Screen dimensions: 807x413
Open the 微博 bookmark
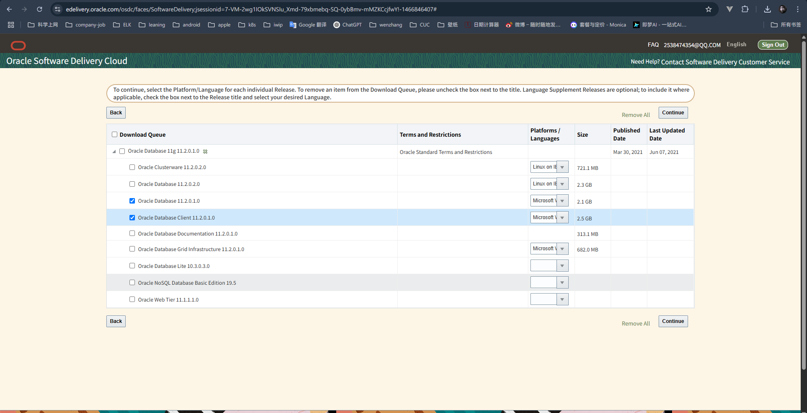click(533, 25)
